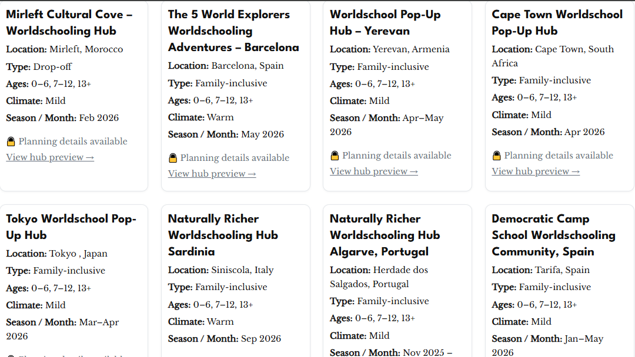
Task: Click the Democratic Camp School card
Action: (x=559, y=282)
